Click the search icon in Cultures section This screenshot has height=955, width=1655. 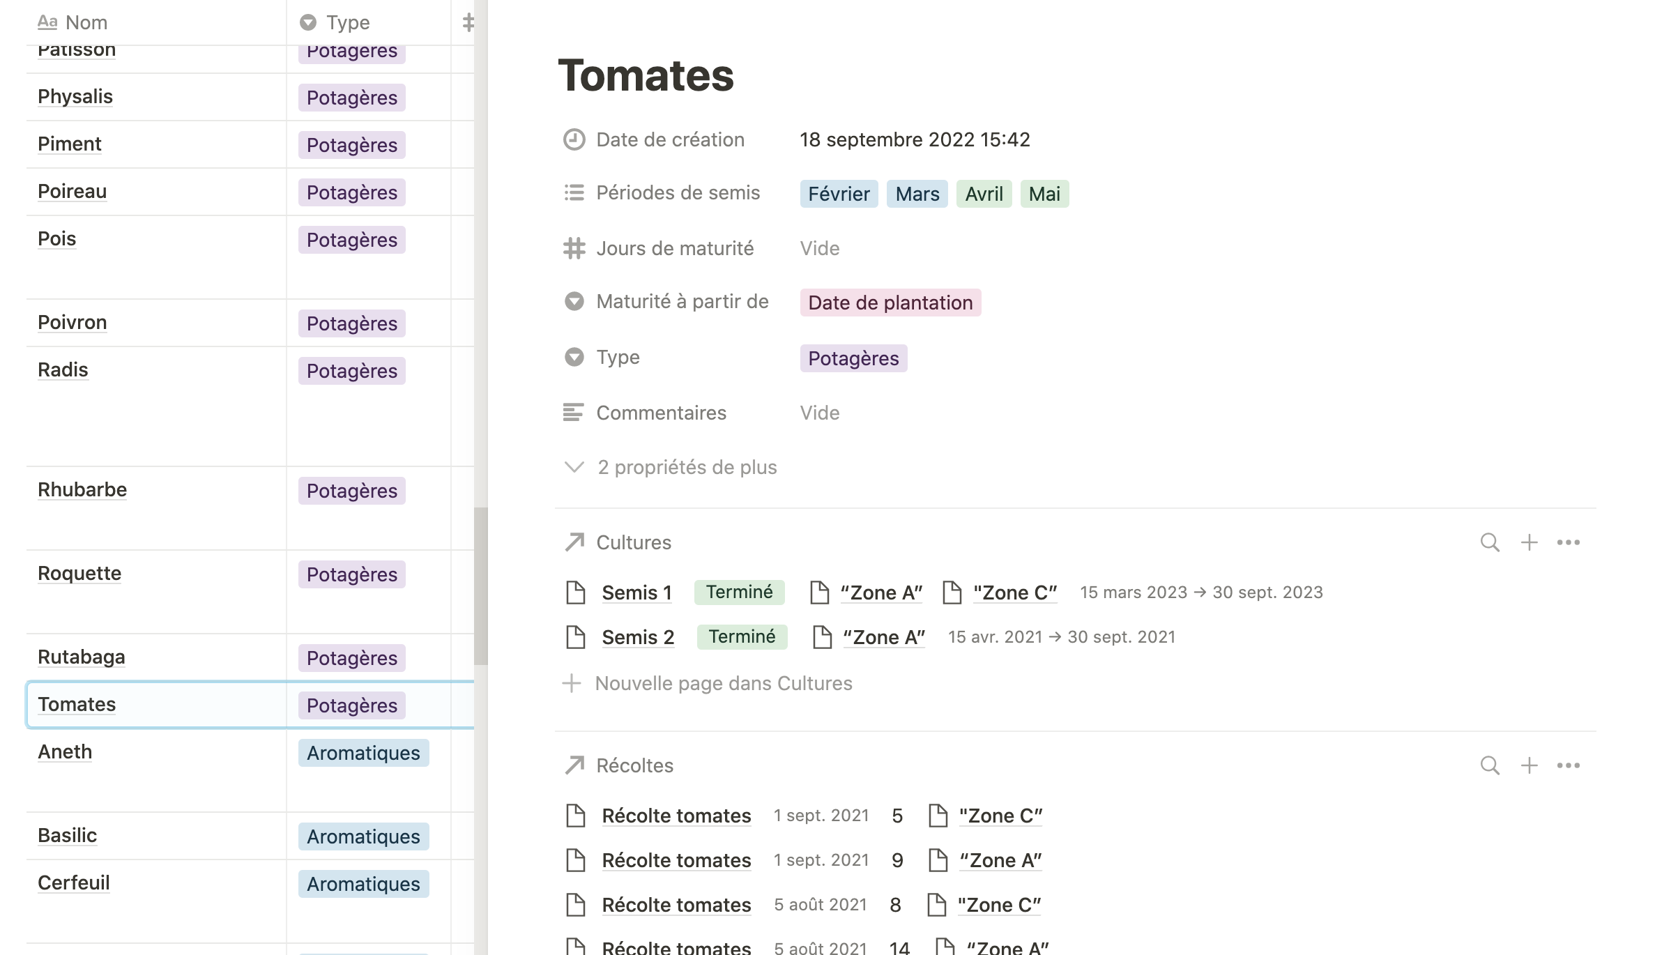click(x=1490, y=542)
